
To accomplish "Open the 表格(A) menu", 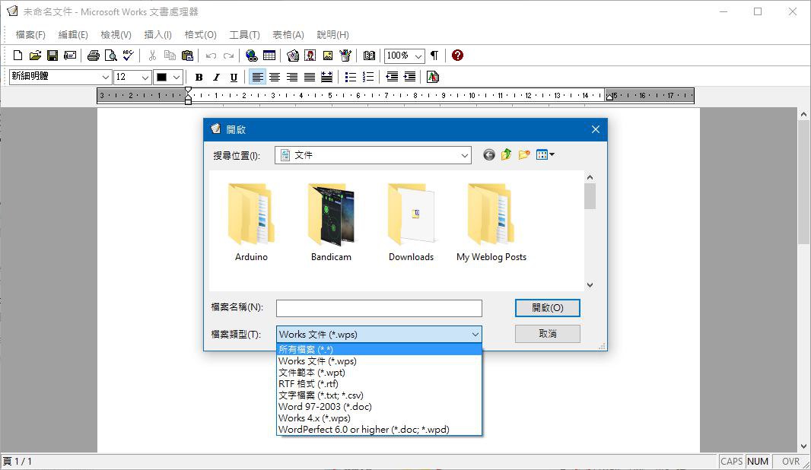I will [288, 35].
